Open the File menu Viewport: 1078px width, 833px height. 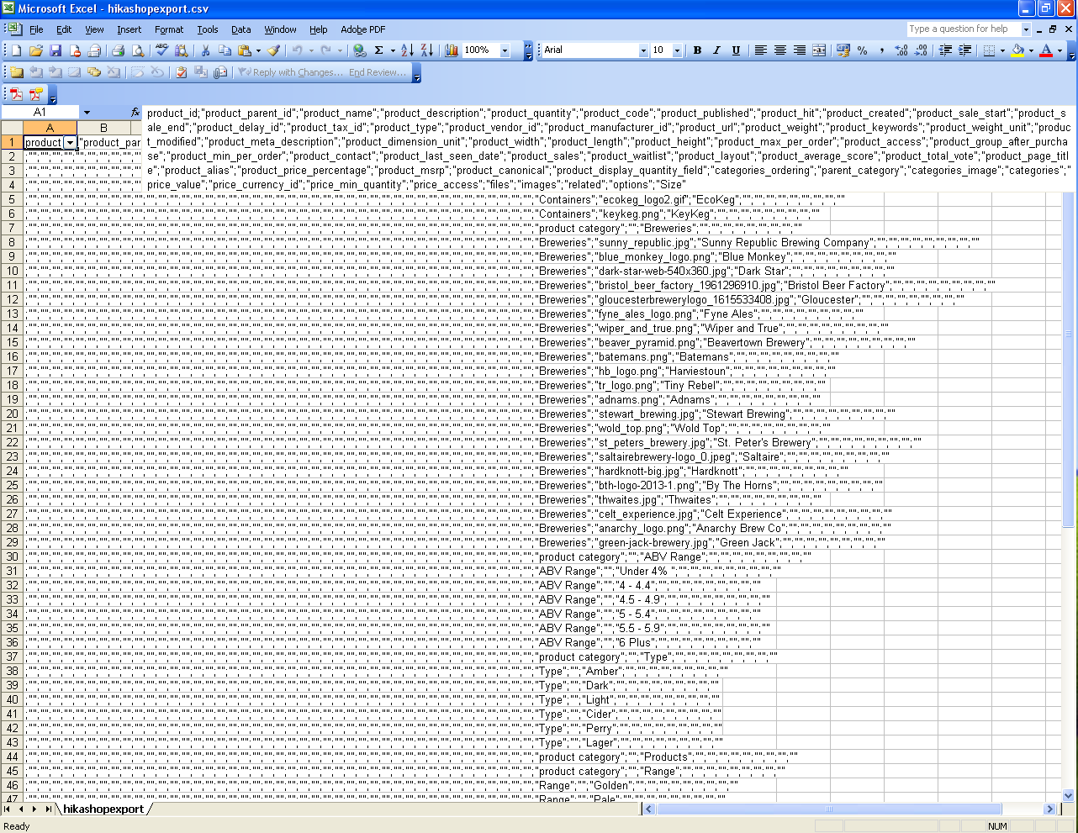click(36, 29)
